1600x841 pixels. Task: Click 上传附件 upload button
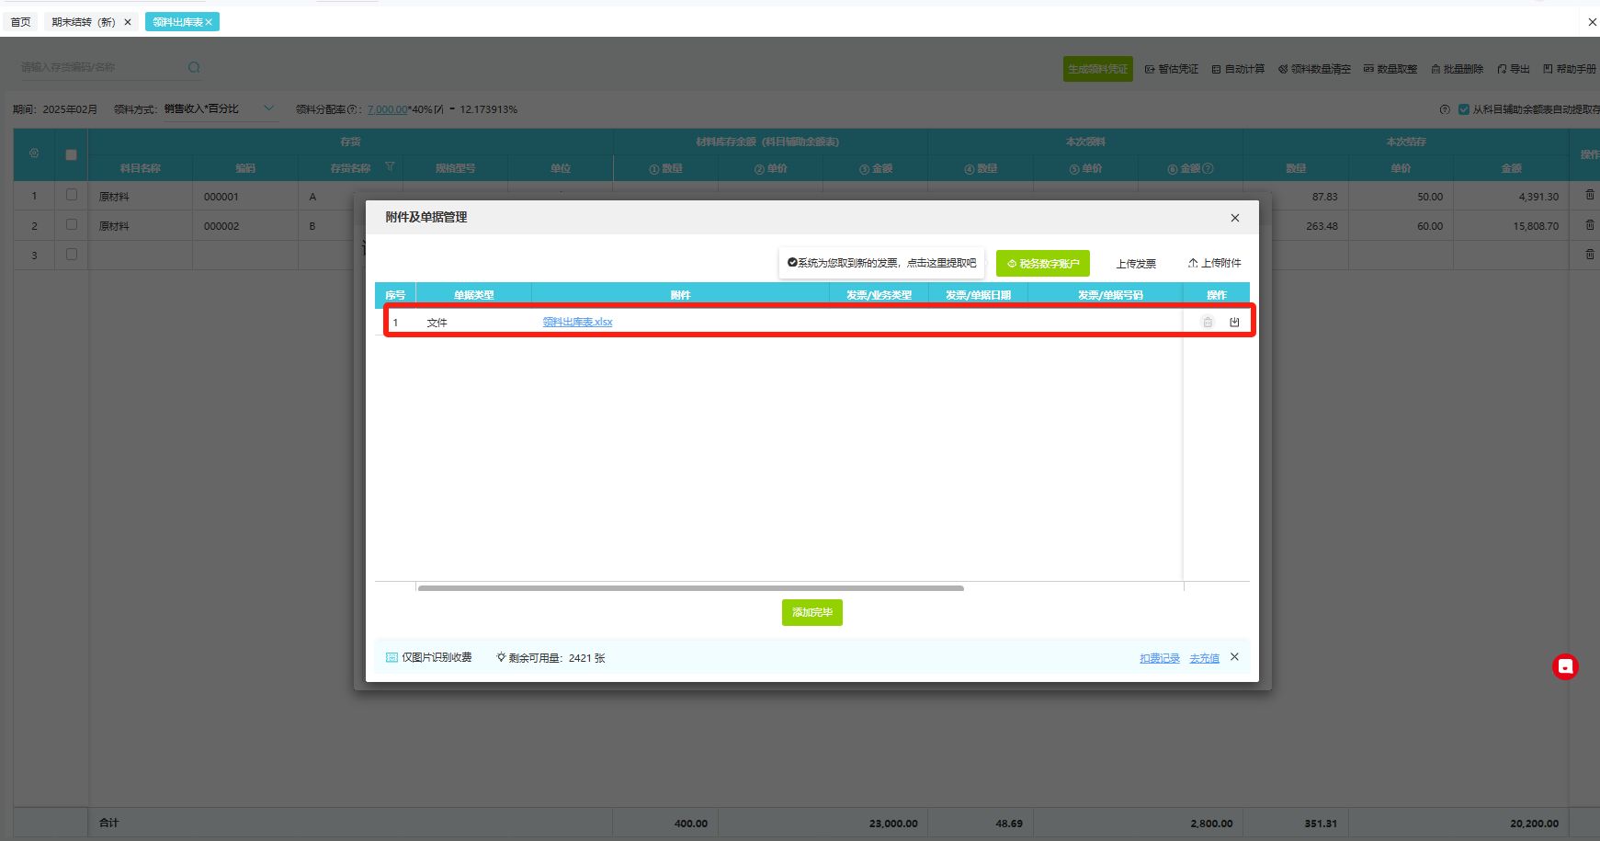pyautogui.click(x=1214, y=263)
